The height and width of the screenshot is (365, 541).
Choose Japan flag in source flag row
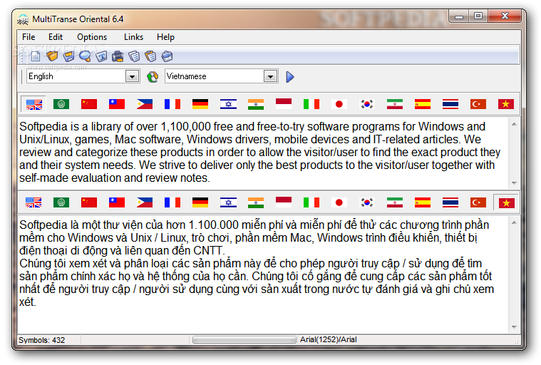coord(339,104)
